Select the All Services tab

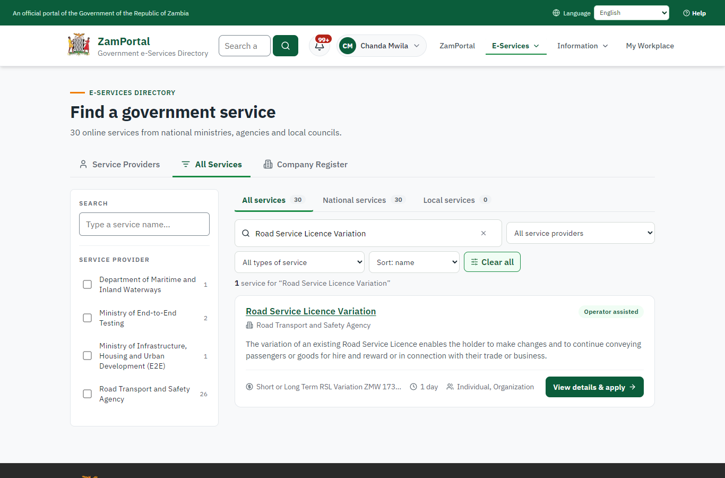(211, 165)
